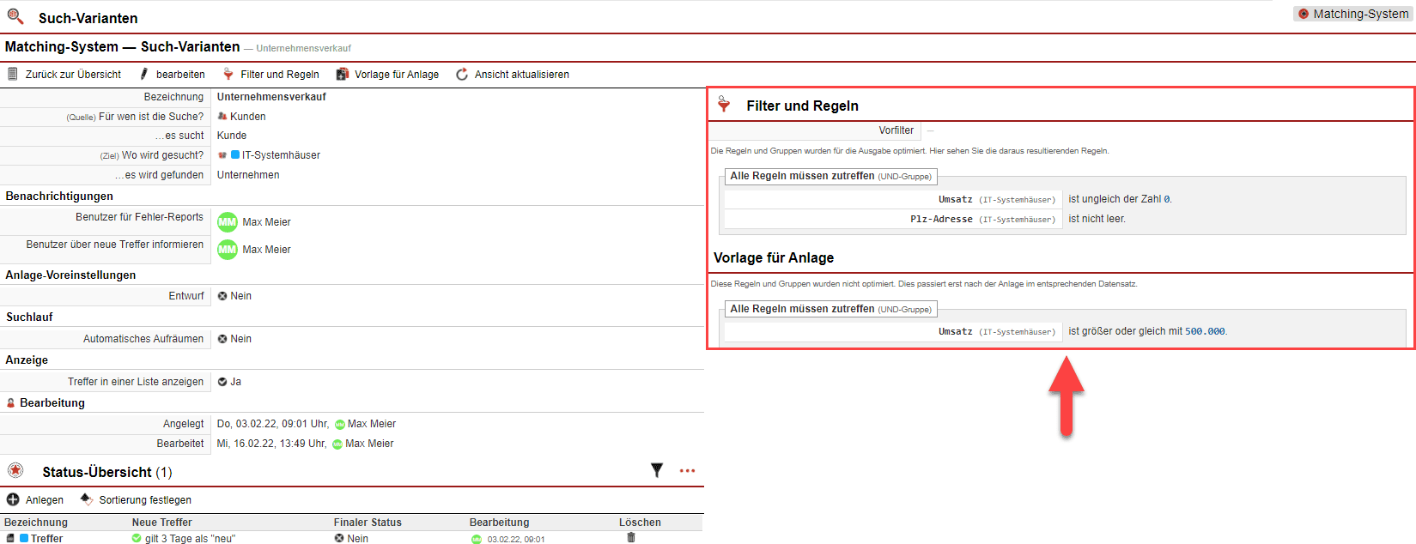Select the IT-Systemhäuser target entry
Screen dimensions: 1416x544
click(x=280, y=155)
